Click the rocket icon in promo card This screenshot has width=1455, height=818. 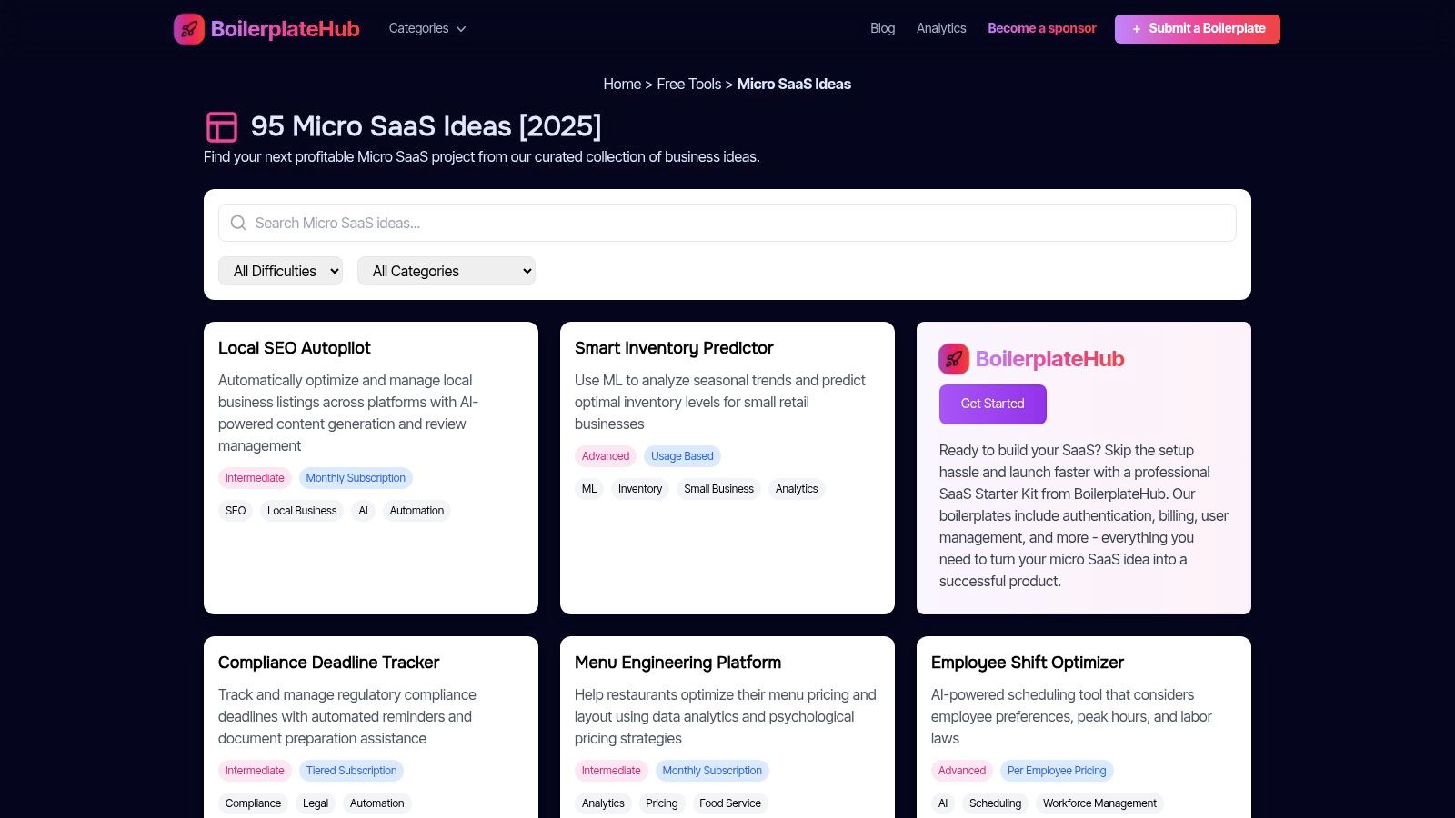point(954,359)
